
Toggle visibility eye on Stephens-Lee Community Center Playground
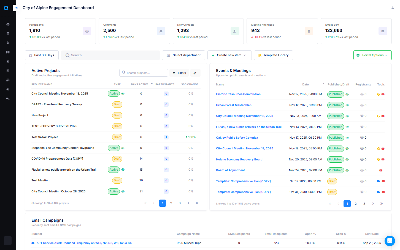point(123,148)
